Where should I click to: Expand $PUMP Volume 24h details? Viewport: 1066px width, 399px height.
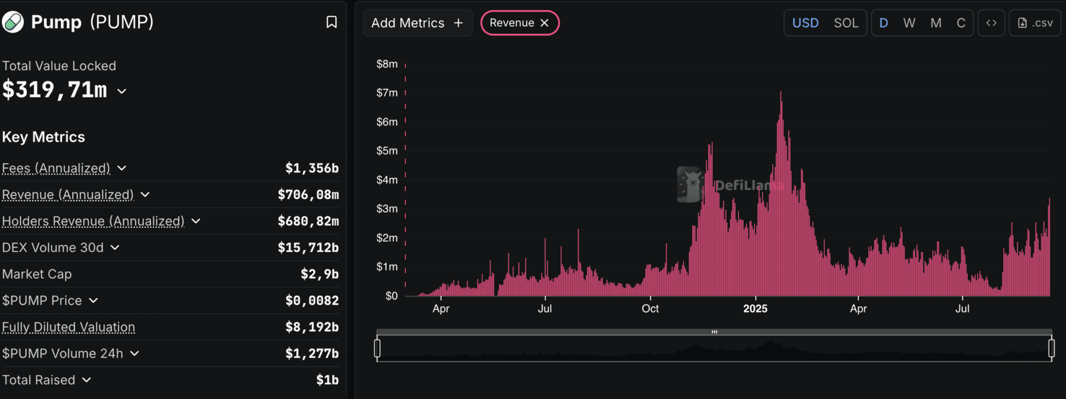point(134,353)
